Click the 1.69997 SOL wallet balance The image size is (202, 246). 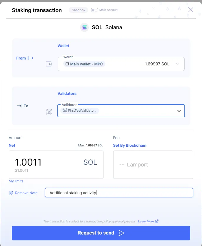click(x=157, y=64)
